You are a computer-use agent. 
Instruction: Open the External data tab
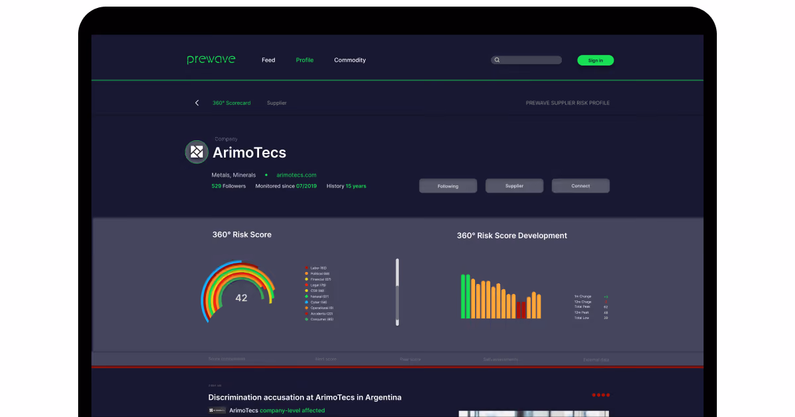596,359
